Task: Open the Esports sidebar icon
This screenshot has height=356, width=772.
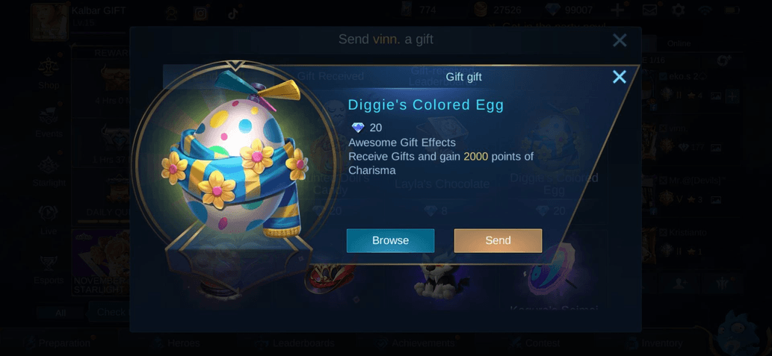Action: [49, 269]
